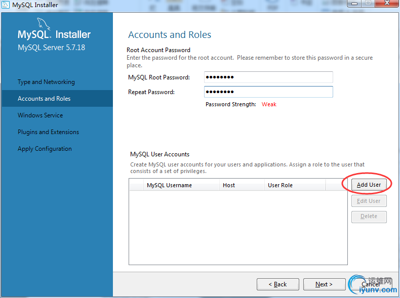Screen dimensions: 400x298
Task: Open the Plugins and Extensions step
Action: pos(48,132)
